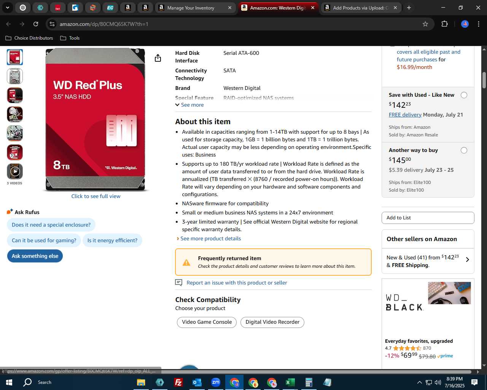Open the ChatGPT pinned tab
Image resolution: width=487 pixels, height=390 pixels.
23,8
